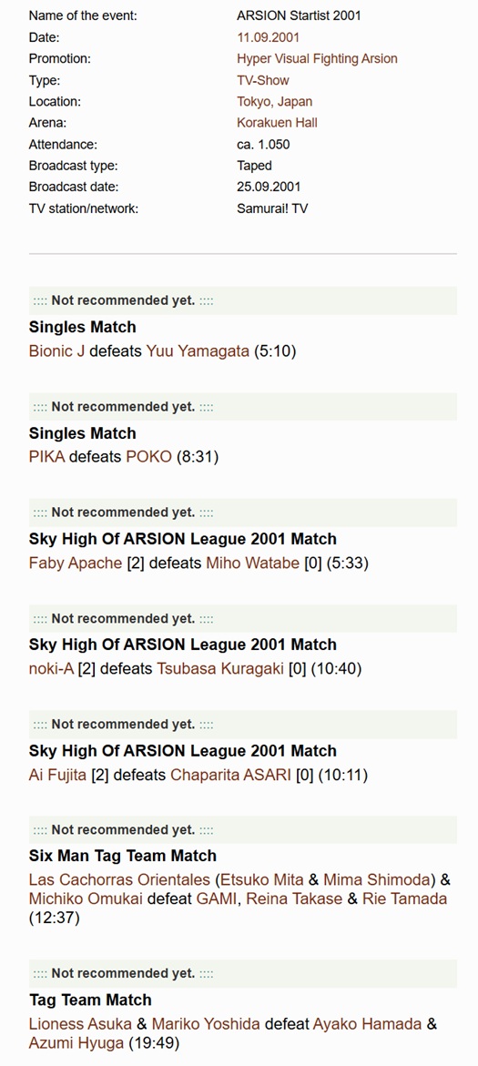View Michiko Omukai's profile

(x=86, y=898)
